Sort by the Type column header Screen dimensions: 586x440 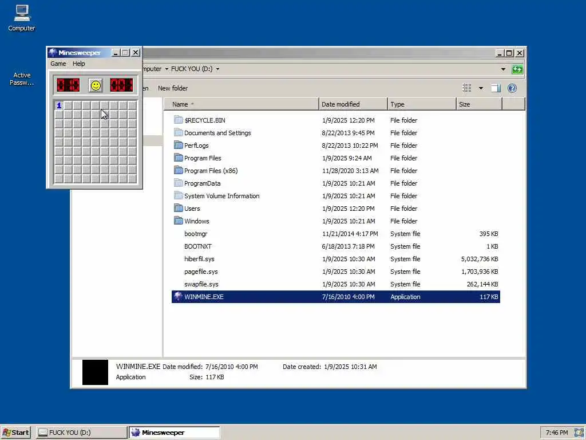pos(422,104)
